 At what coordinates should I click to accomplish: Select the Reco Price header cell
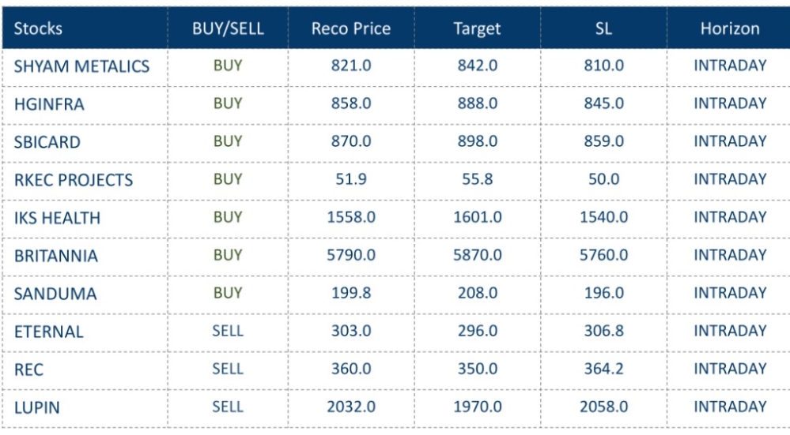tap(351, 29)
